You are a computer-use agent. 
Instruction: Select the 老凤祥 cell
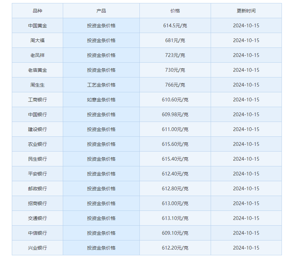coord(37,55)
